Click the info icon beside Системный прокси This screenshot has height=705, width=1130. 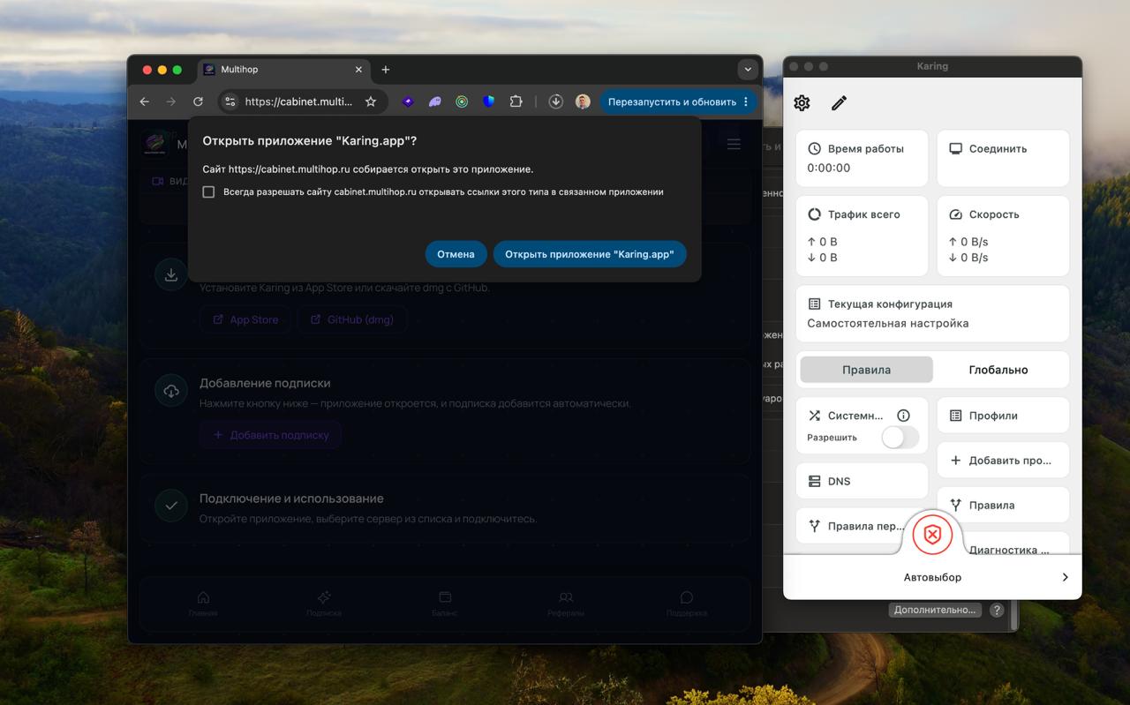pos(903,416)
